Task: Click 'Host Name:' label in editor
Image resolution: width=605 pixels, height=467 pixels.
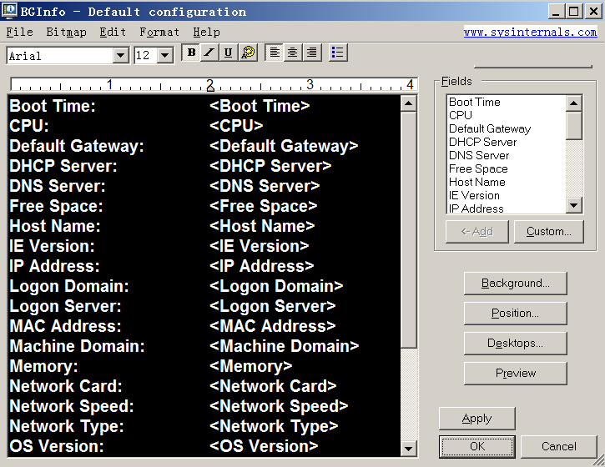Action: 55,226
